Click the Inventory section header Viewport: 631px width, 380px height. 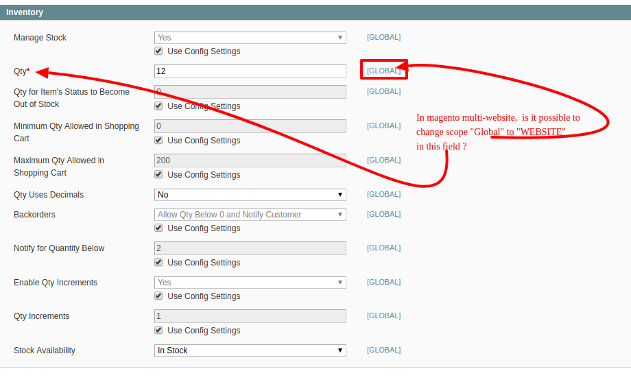pyautogui.click(x=25, y=12)
